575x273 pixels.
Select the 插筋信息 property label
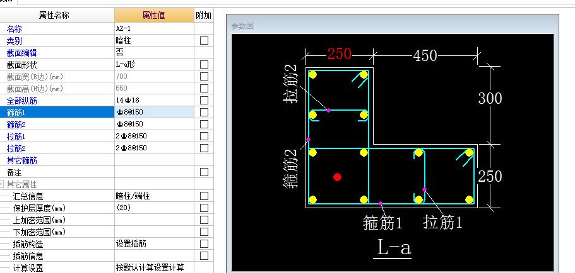[x=28, y=256]
